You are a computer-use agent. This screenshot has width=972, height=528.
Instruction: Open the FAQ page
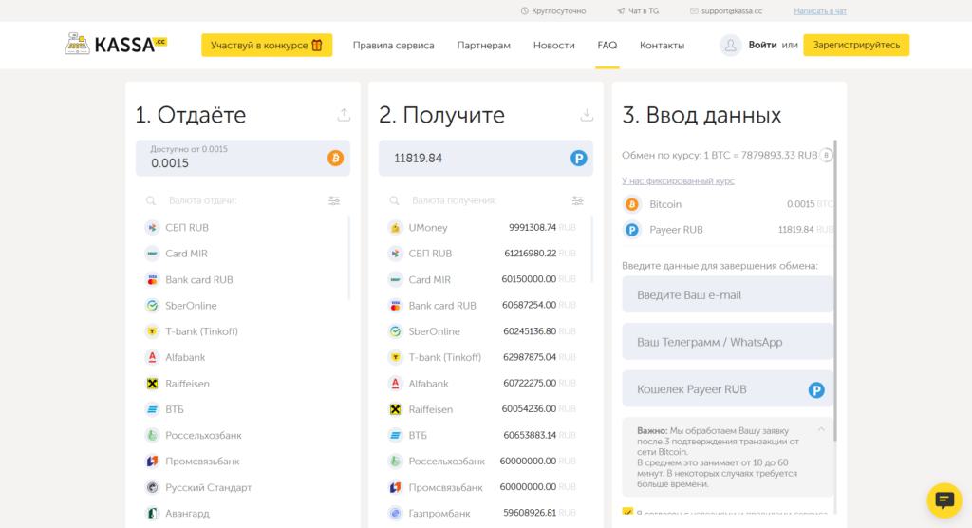(x=607, y=46)
